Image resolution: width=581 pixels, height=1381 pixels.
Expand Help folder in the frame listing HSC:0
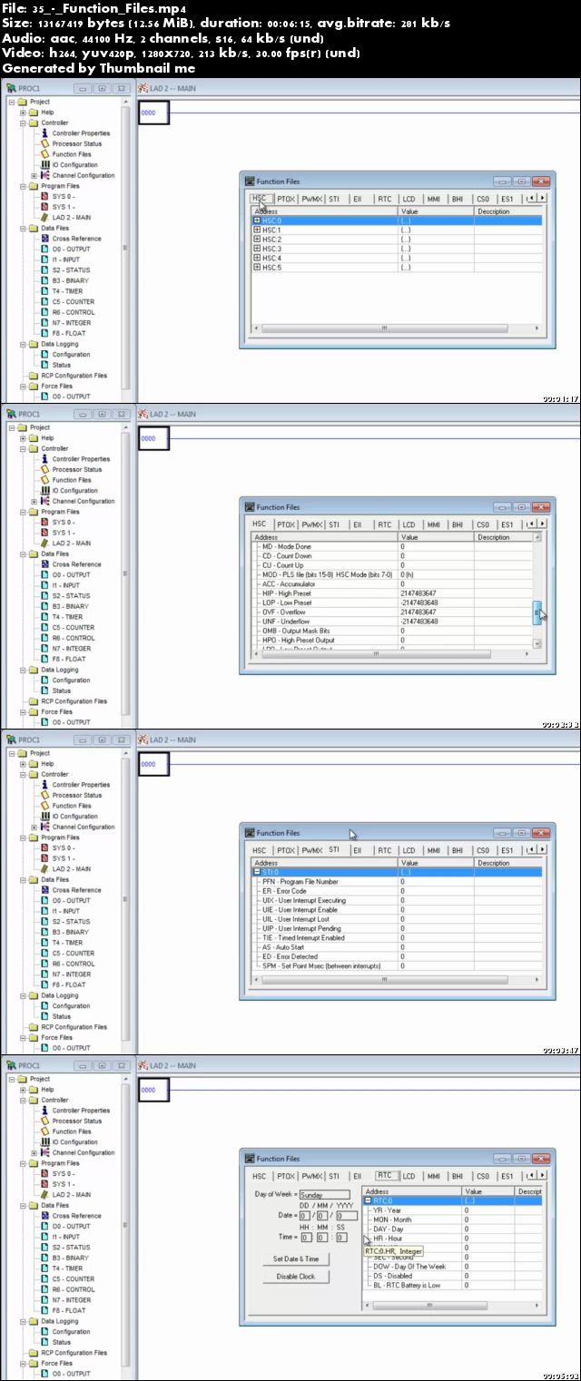pos(23,113)
